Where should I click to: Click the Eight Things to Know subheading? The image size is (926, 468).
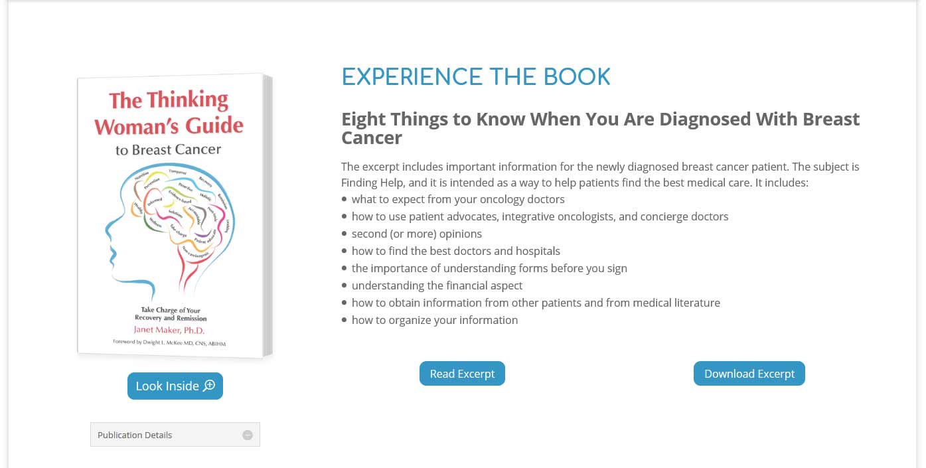pyautogui.click(x=600, y=128)
